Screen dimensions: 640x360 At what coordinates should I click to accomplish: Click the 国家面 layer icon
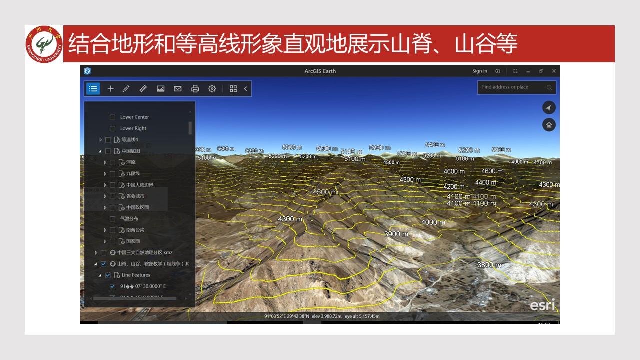pyautogui.click(x=122, y=241)
